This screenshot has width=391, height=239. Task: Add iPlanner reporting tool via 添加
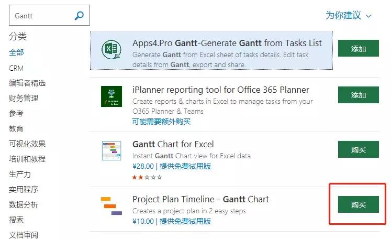[x=358, y=95]
